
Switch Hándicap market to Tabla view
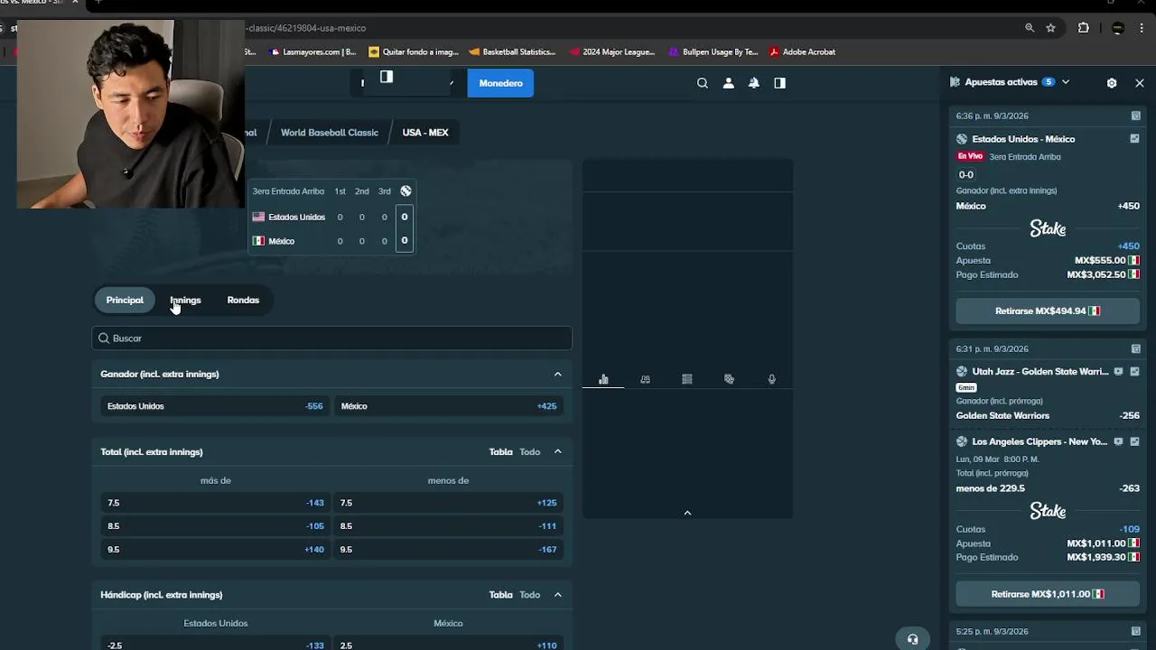pyautogui.click(x=500, y=595)
